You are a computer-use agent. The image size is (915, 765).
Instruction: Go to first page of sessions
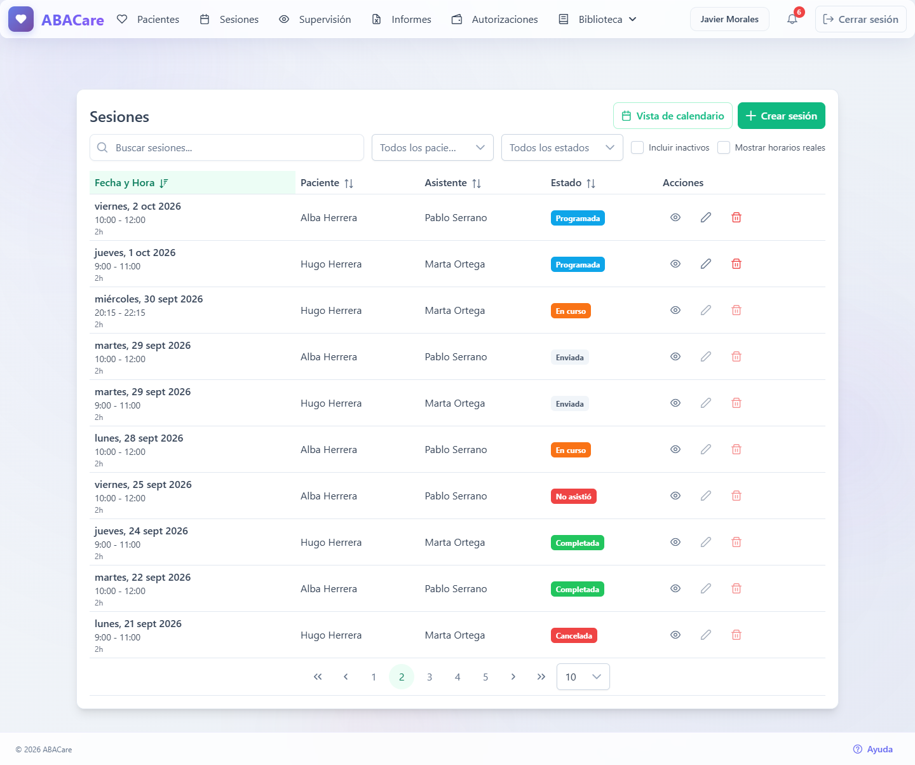point(318,677)
